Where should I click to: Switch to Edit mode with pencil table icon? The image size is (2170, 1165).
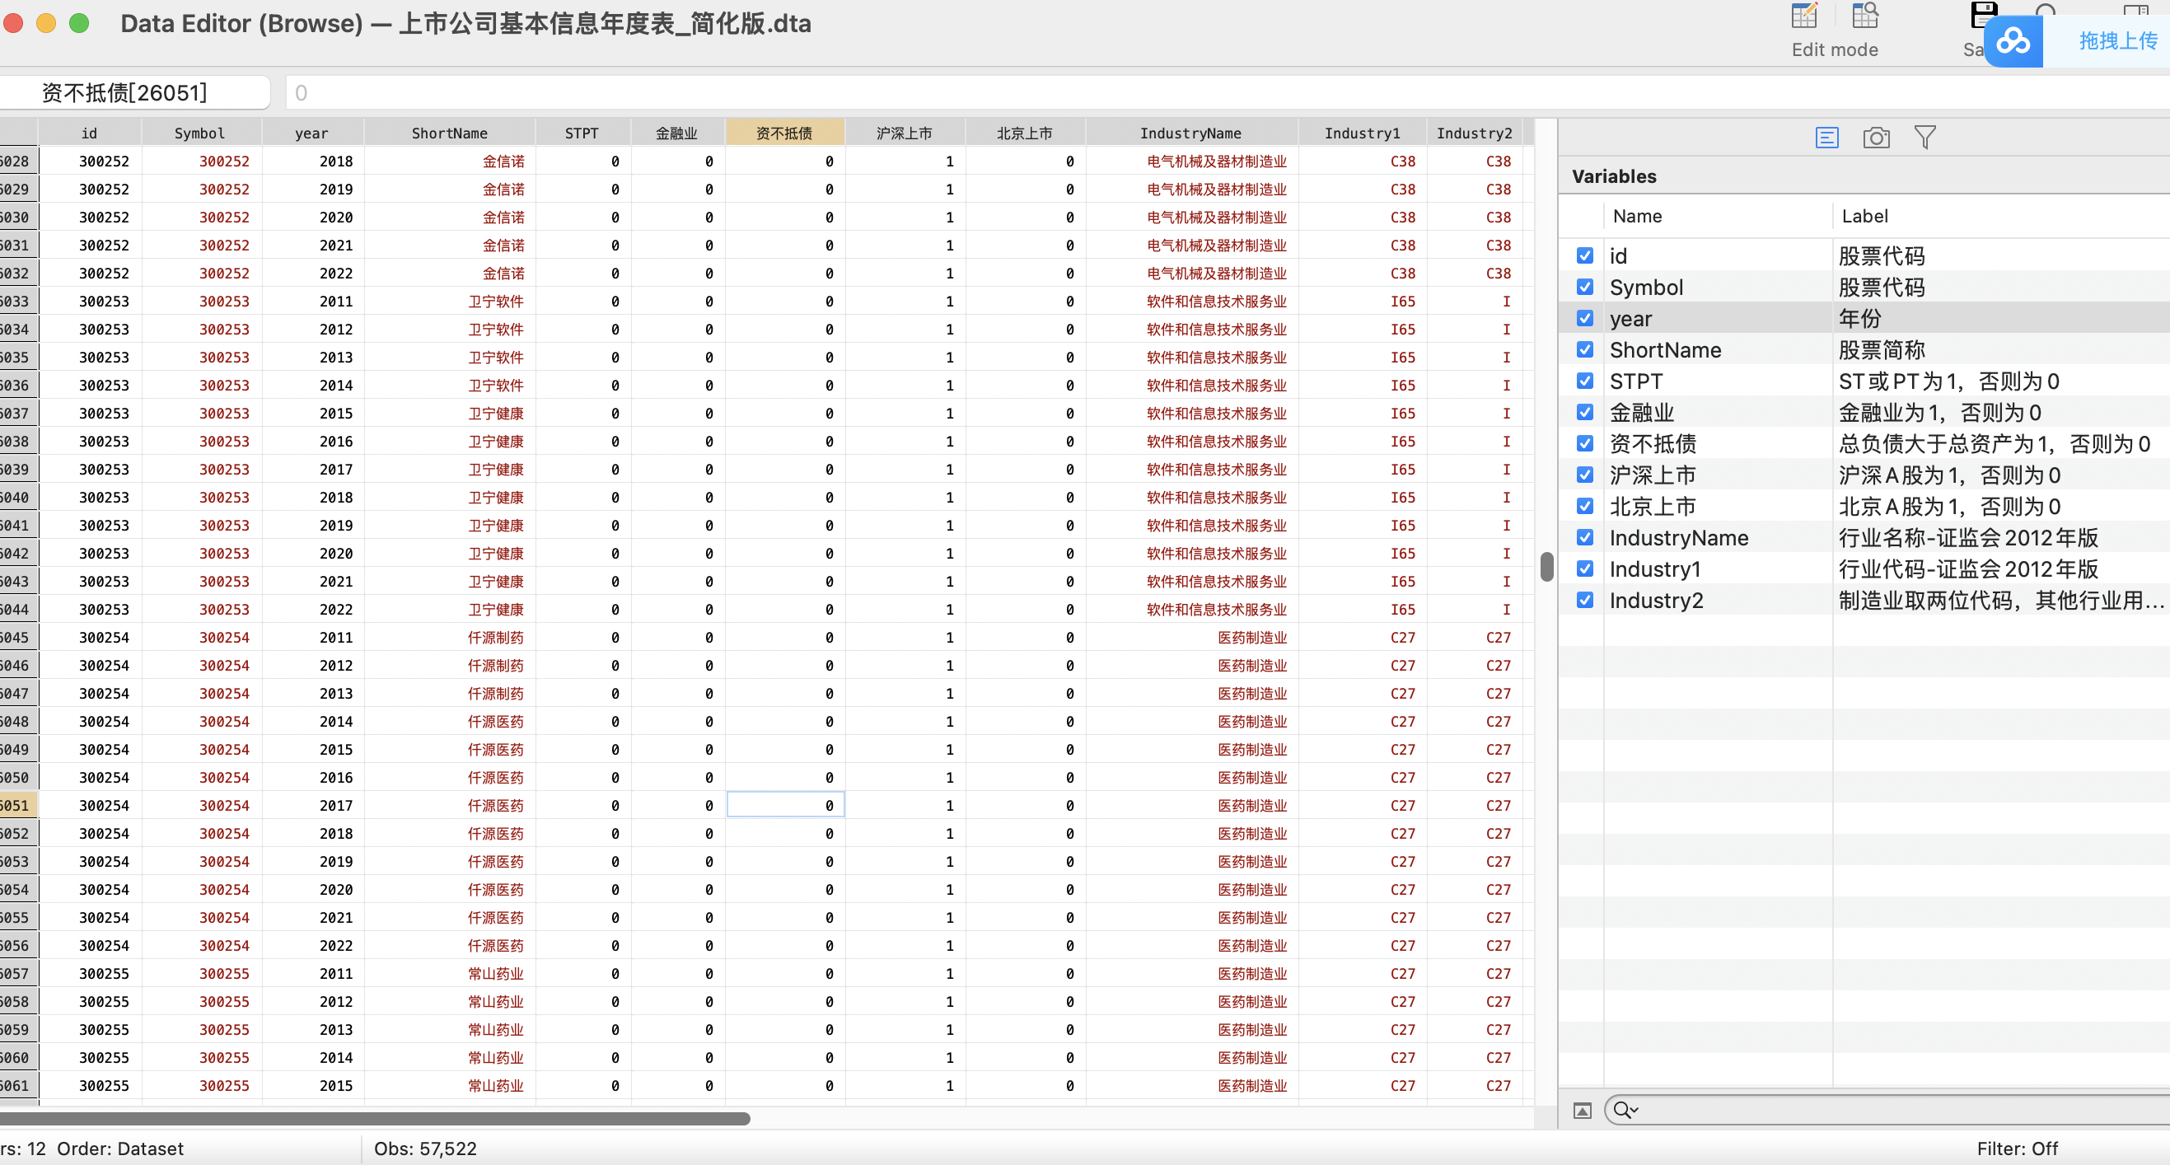1803,16
